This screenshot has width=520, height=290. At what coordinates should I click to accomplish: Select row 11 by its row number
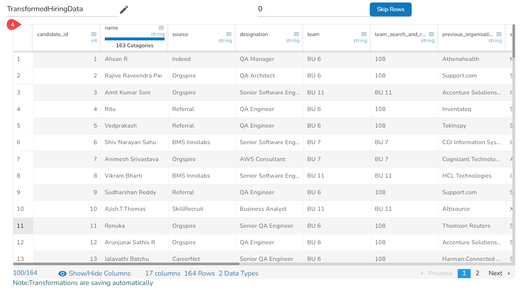[21, 226]
